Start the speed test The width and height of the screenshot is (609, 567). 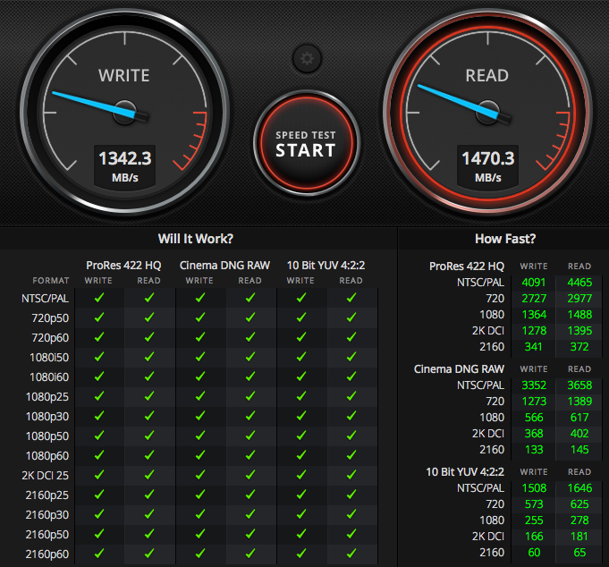pos(307,143)
